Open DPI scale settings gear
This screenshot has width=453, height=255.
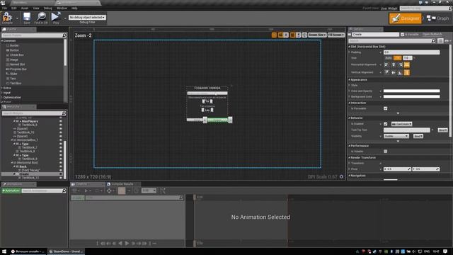[341, 176]
